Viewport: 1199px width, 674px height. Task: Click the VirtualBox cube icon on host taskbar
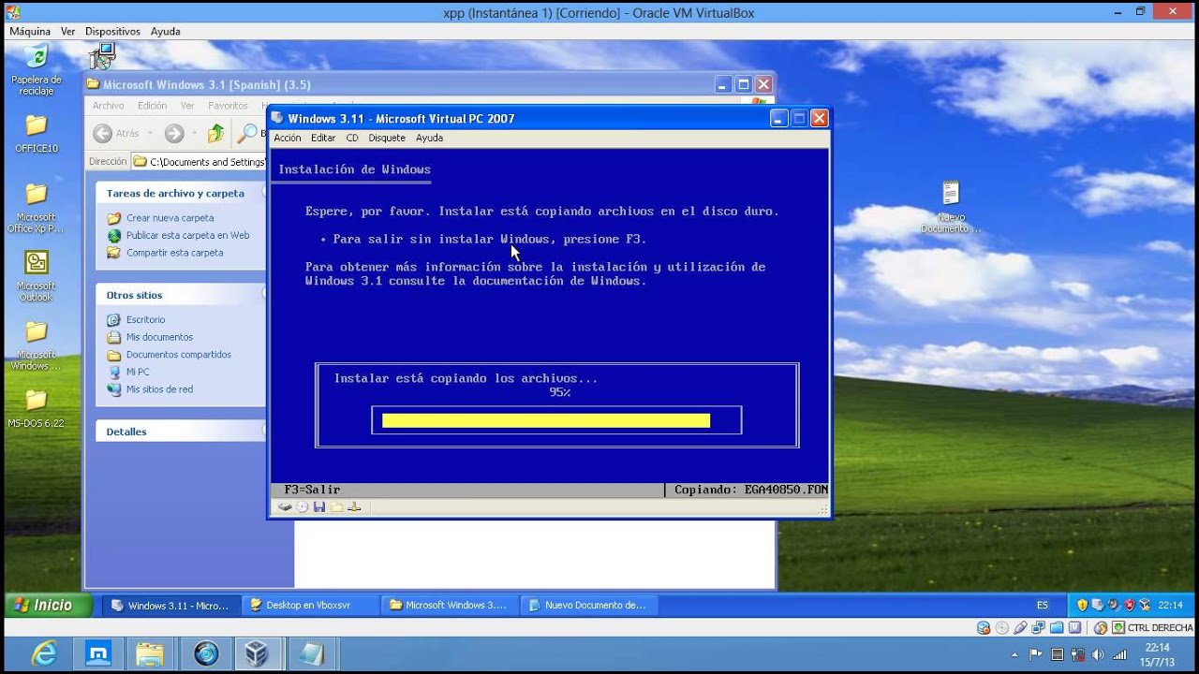tap(256, 652)
